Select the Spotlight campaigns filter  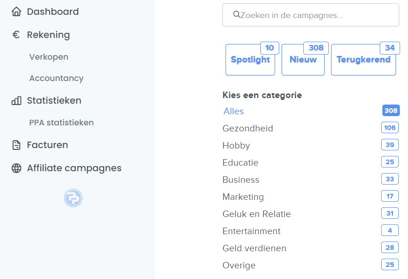[250, 60]
